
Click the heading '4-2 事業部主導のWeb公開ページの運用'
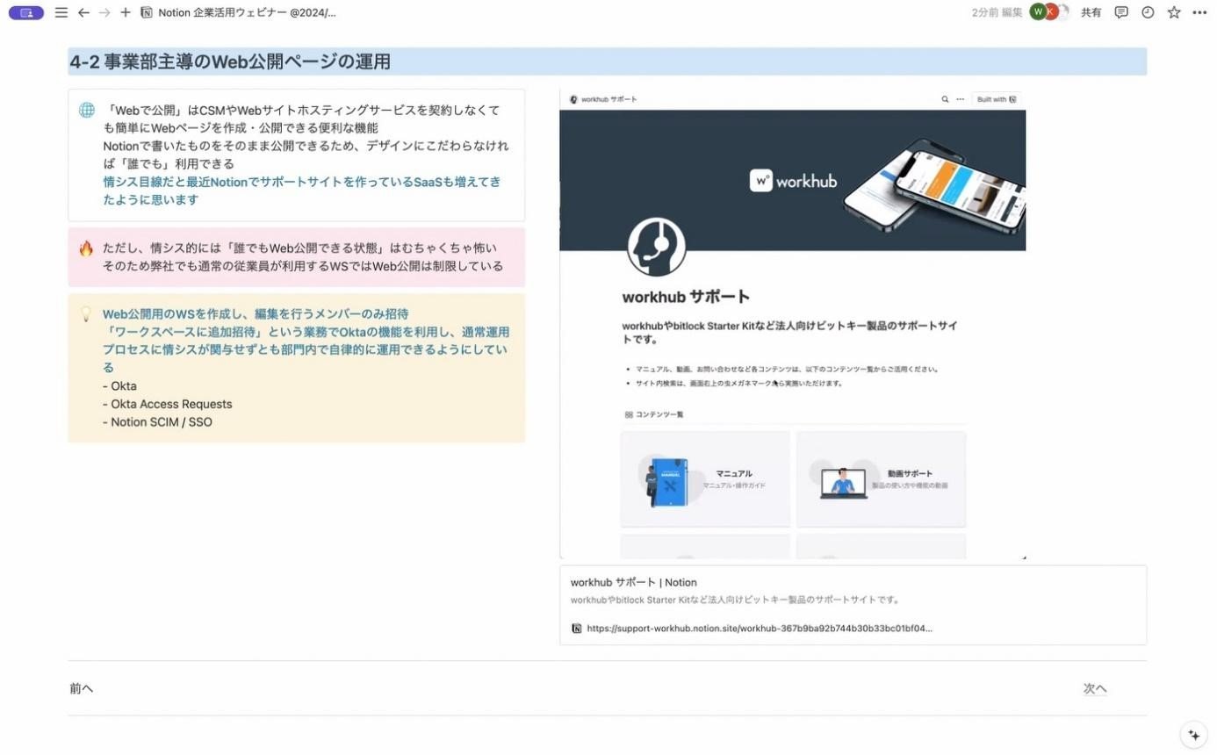pos(230,61)
